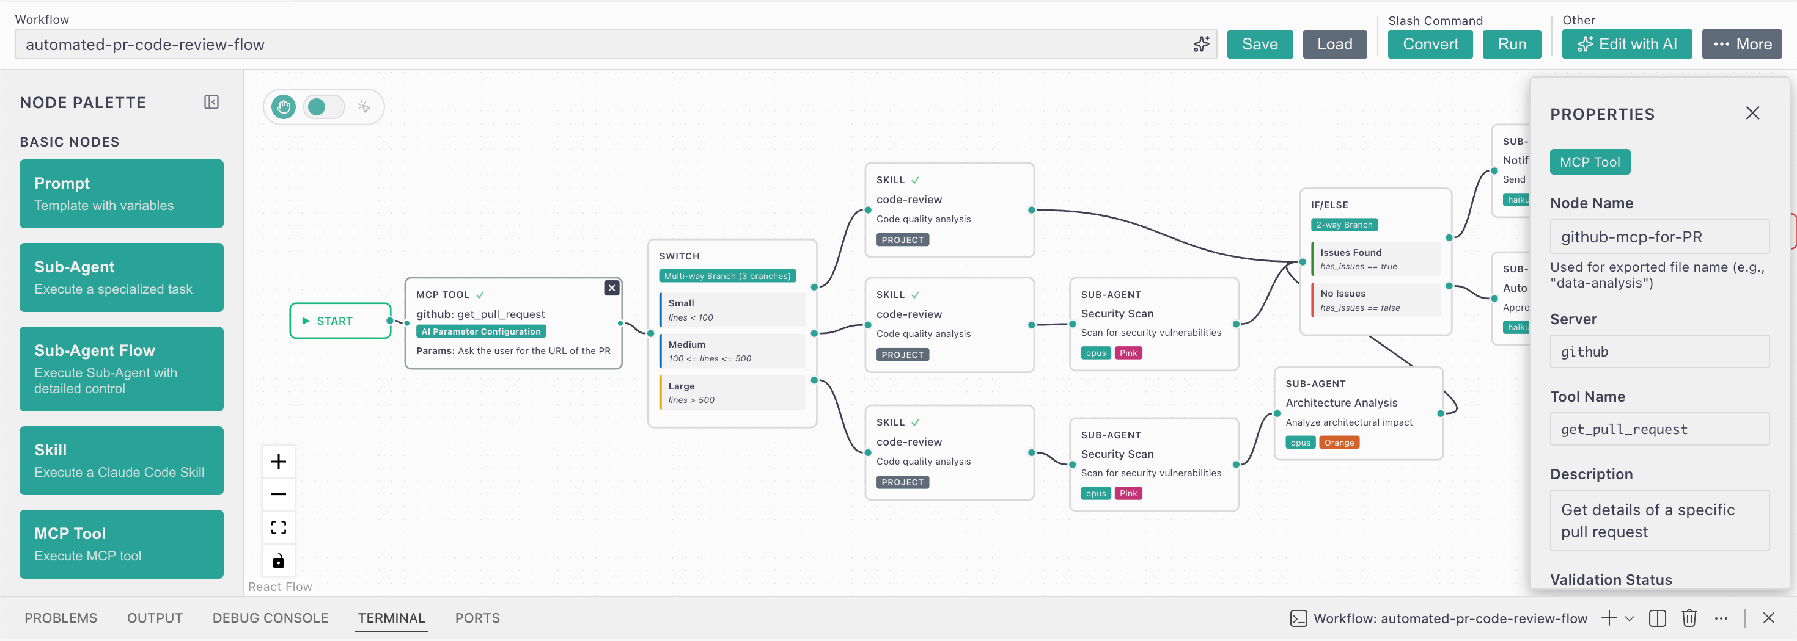Click the START node play icon

[306, 321]
